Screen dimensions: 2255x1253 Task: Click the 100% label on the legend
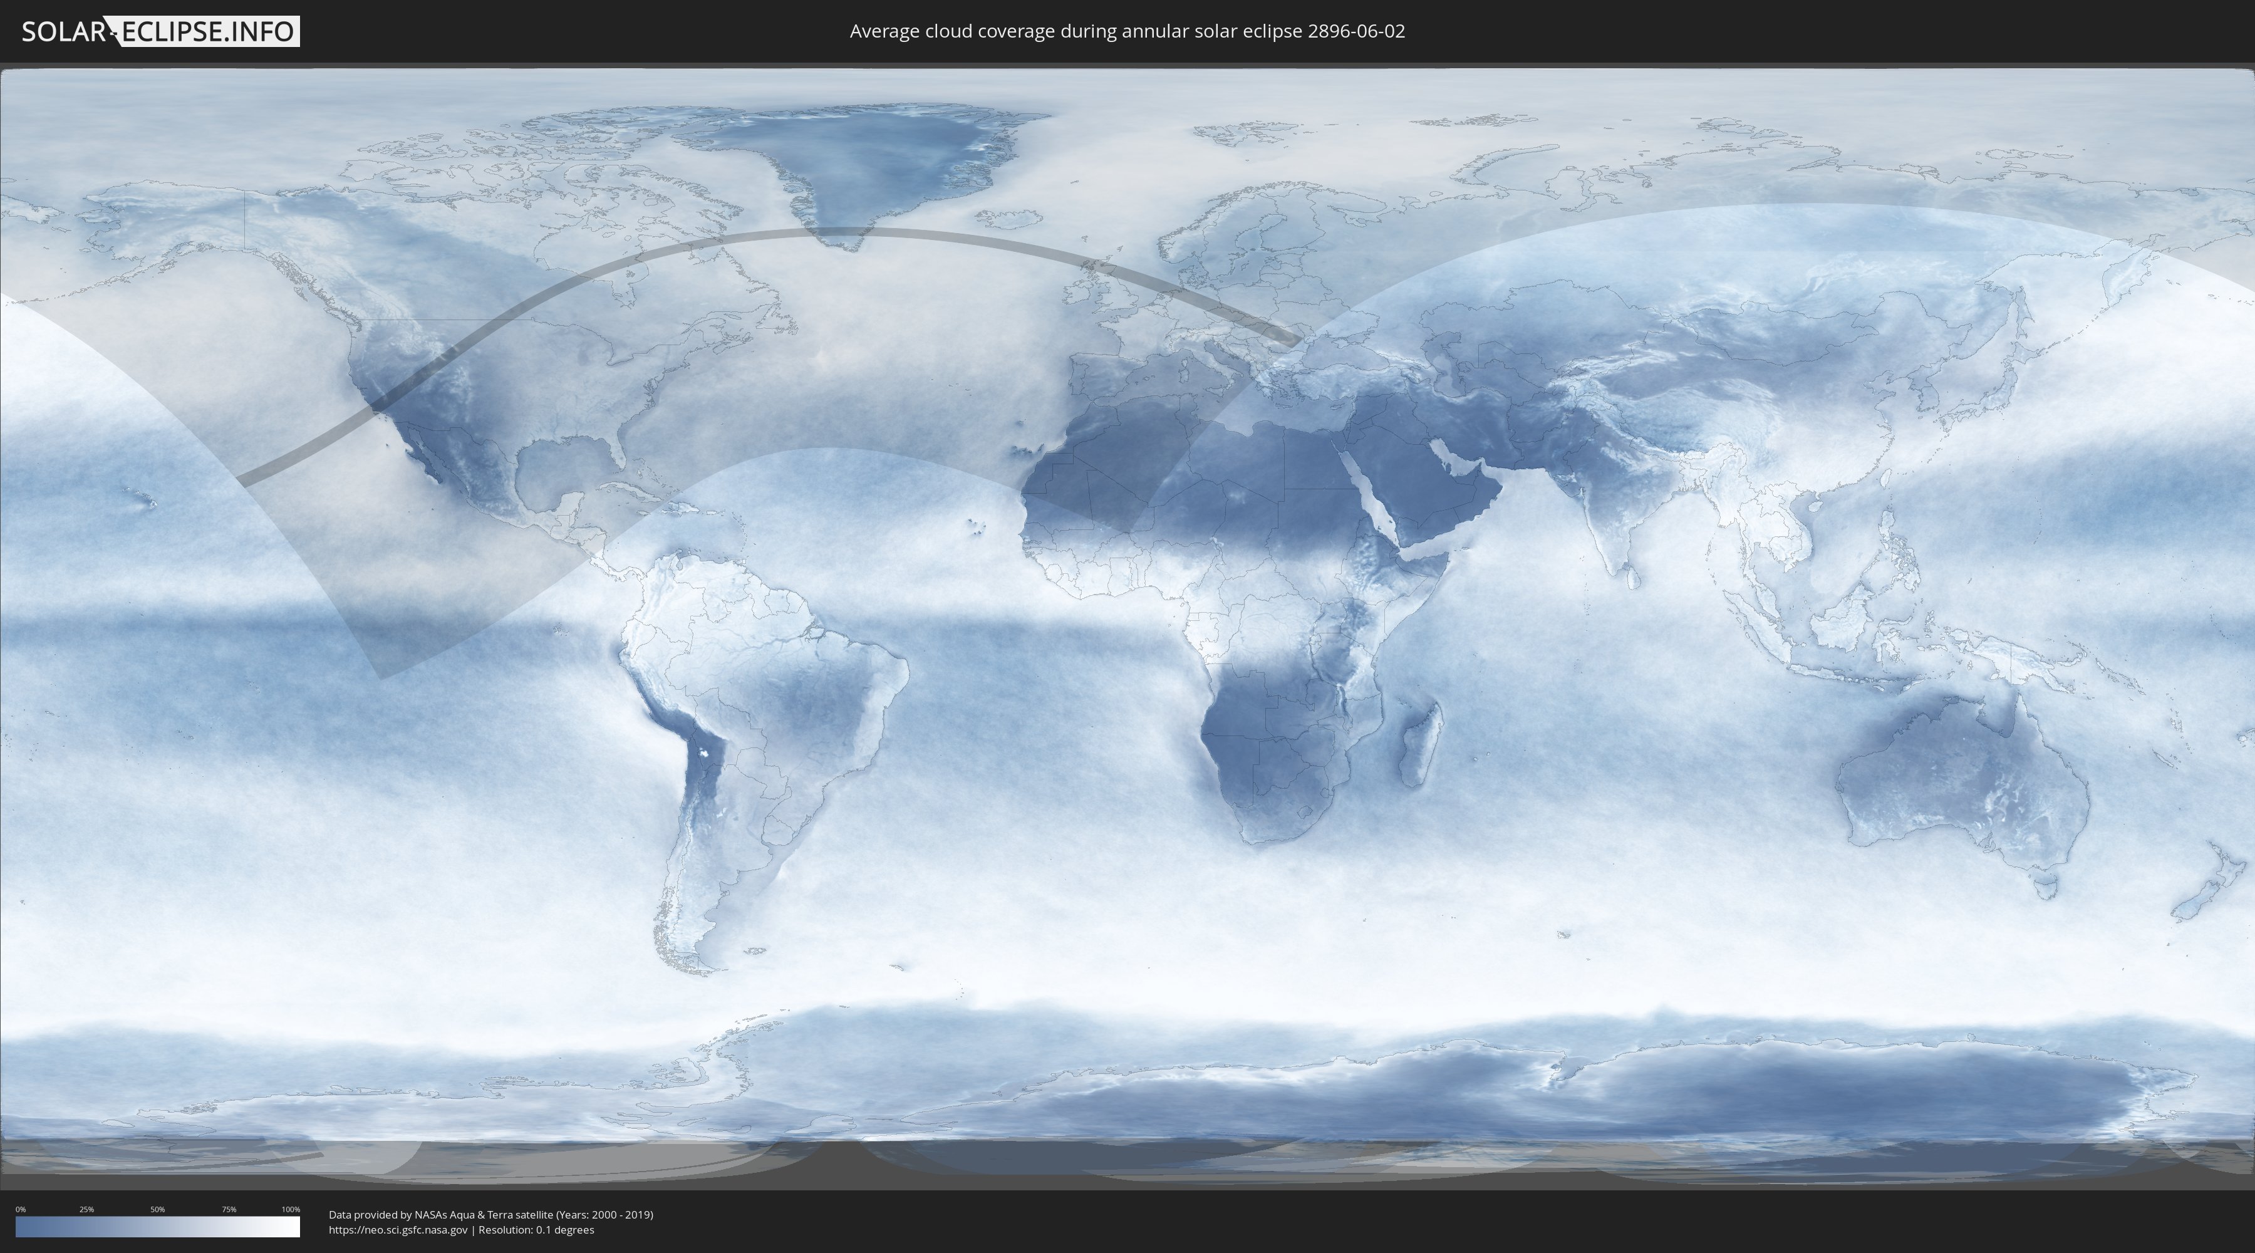point(291,1209)
